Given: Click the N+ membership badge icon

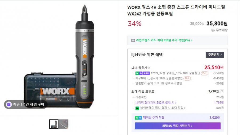Looking at the screenshot, I should coord(138,118).
